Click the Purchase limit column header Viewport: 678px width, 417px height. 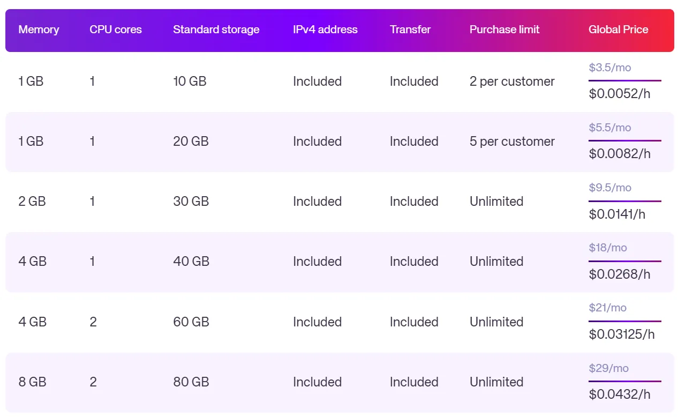[504, 29]
